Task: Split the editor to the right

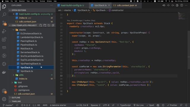Action: [182, 5]
